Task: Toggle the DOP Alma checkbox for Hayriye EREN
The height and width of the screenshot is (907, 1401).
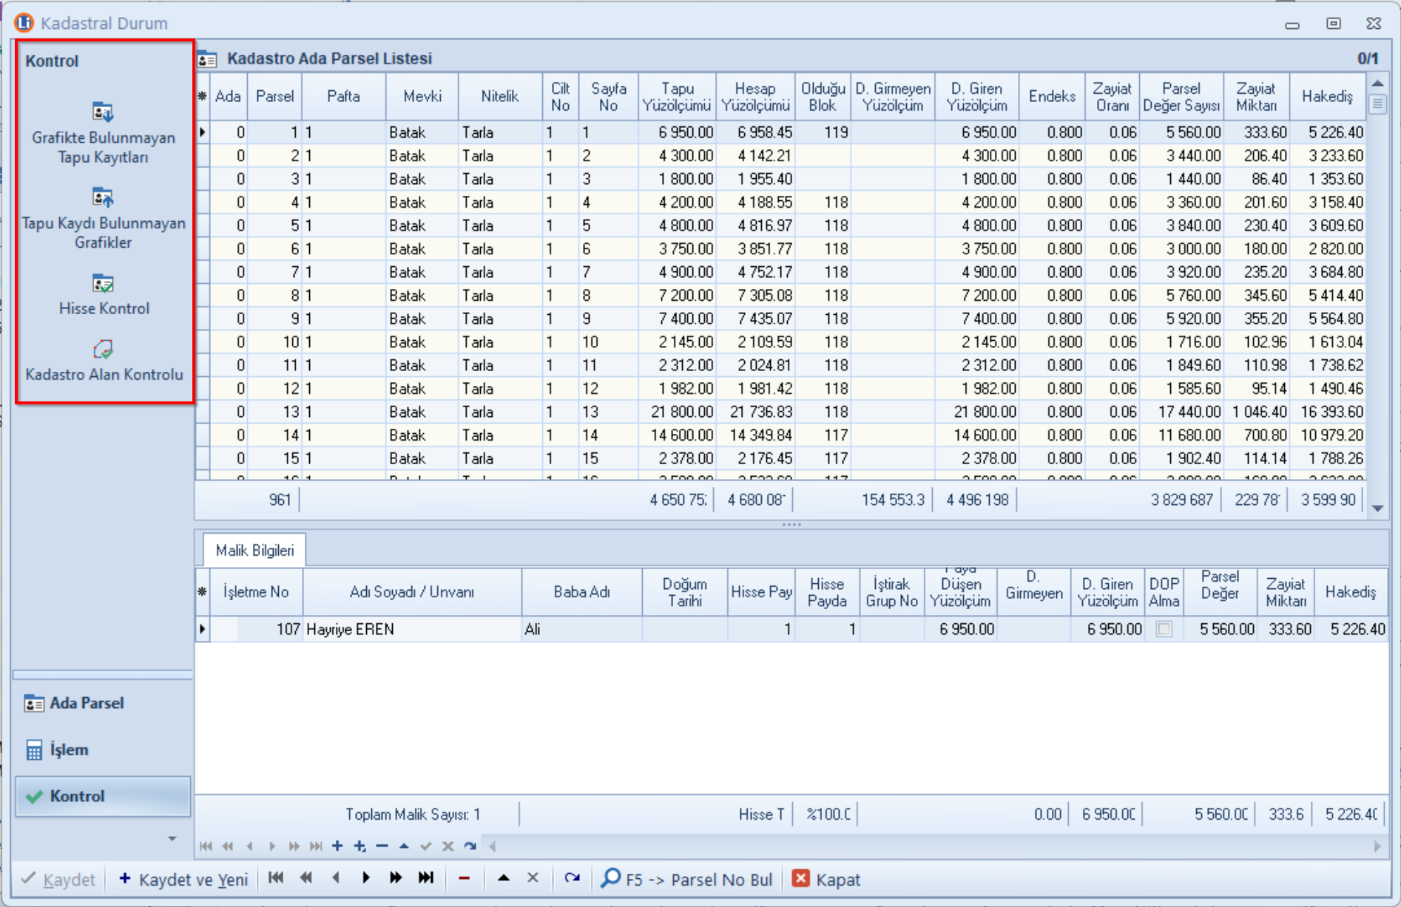Action: [1164, 629]
